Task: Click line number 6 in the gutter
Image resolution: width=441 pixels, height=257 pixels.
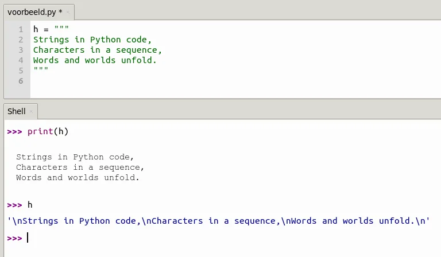Action: [x=21, y=81]
